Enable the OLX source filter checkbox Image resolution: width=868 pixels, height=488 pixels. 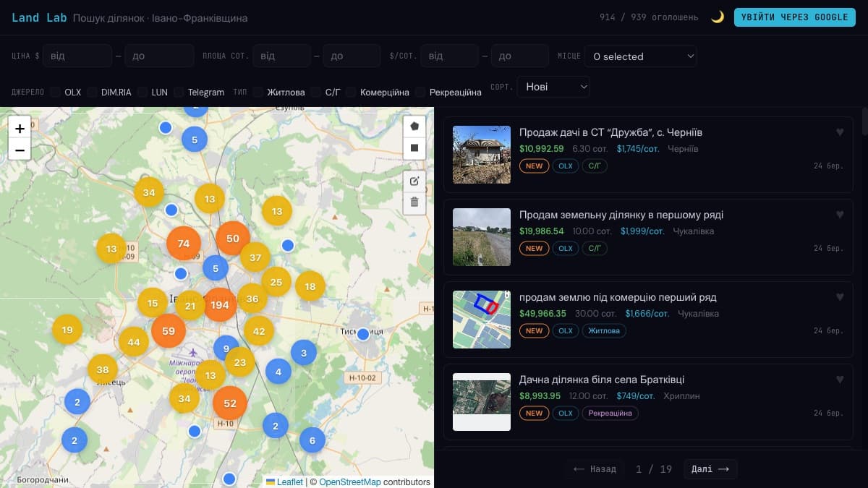click(x=55, y=93)
